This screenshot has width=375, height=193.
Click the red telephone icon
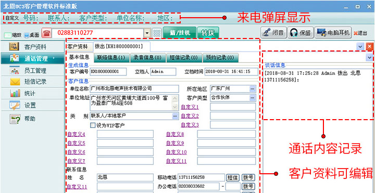pos(47,33)
